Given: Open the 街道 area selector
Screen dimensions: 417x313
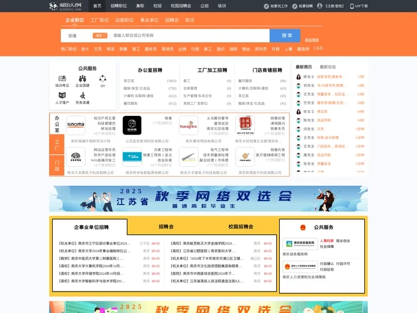Looking at the screenshot, I should (x=72, y=36).
